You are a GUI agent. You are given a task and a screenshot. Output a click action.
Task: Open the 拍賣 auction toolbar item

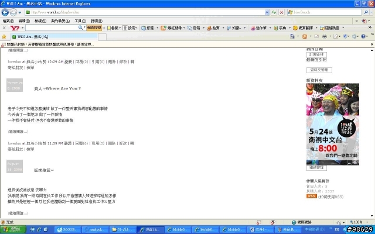click(213, 28)
